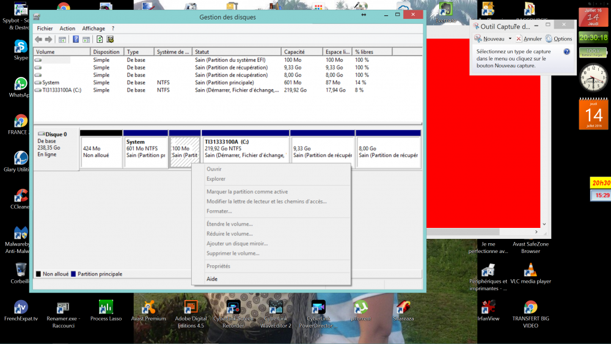Expand the Nouveau capture type dropdown arrow
This screenshot has width=611, height=344.
pos(510,38)
